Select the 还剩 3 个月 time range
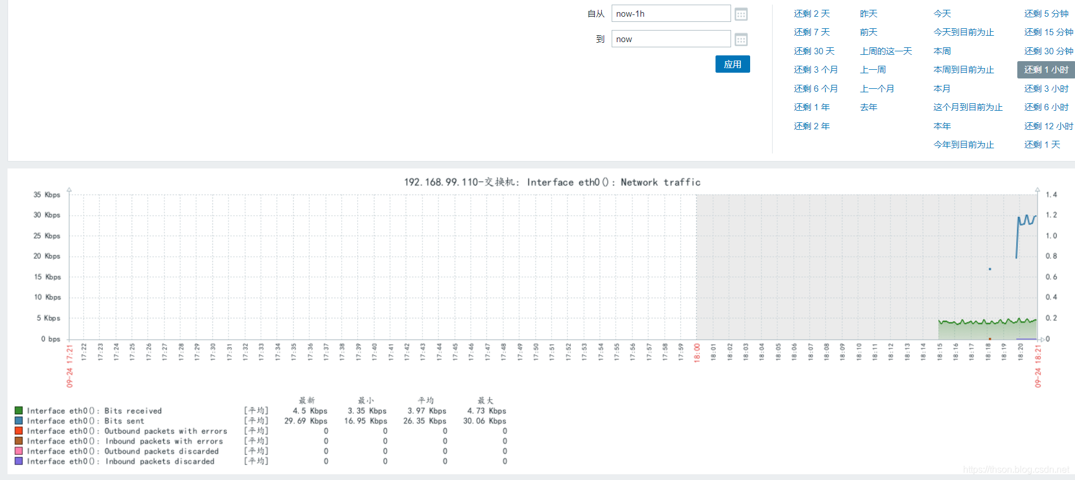Image resolution: width=1075 pixels, height=480 pixels. [815, 69]
